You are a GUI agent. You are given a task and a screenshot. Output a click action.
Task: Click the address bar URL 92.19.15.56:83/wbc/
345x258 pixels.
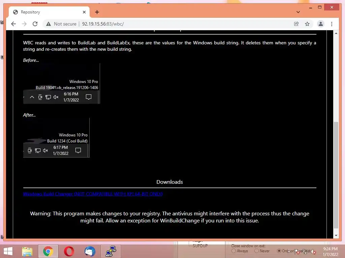click(x=103, y=24)
